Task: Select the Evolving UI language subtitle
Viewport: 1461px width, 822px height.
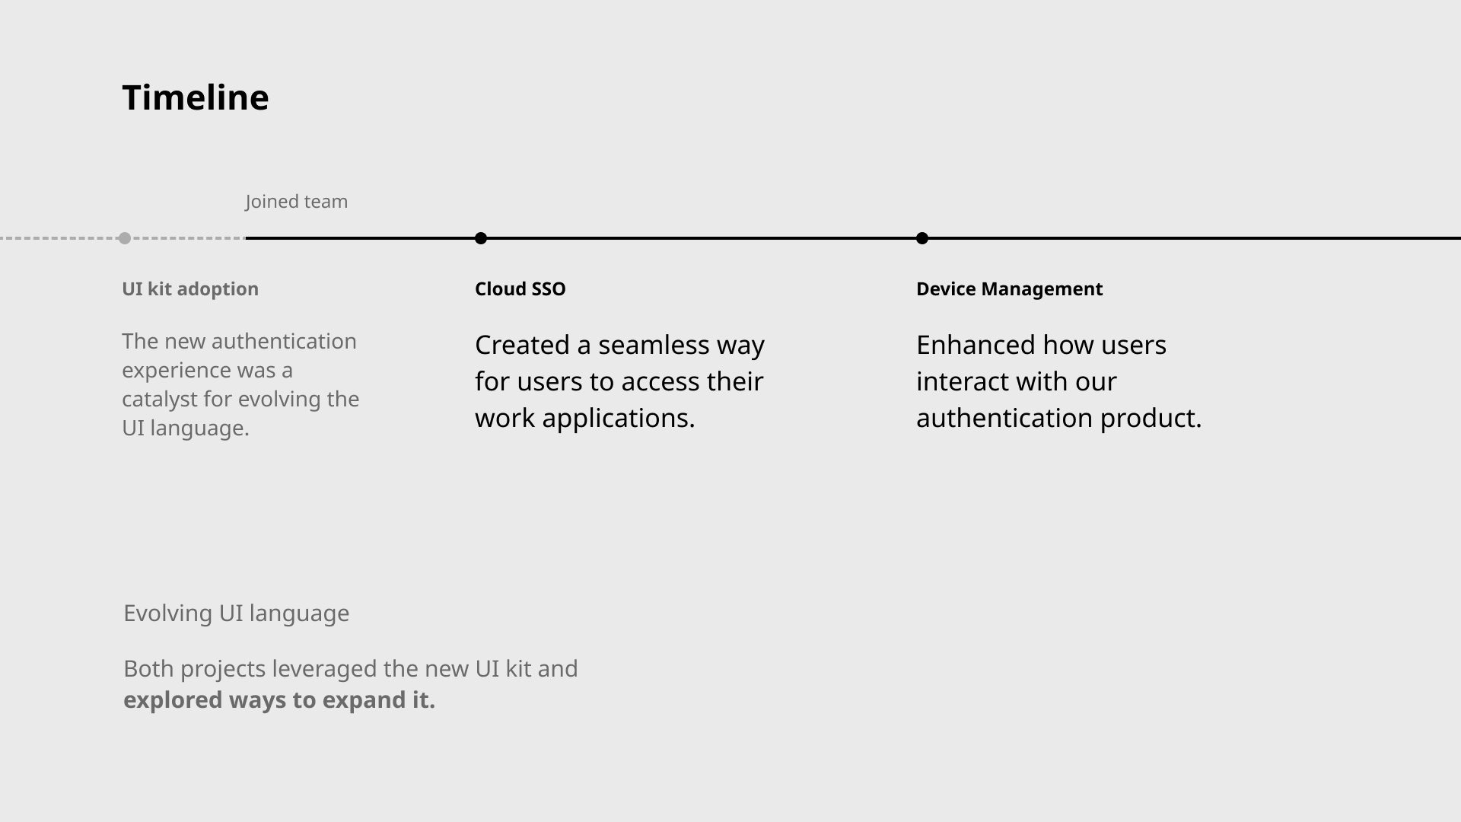Action: coord(236,613)
